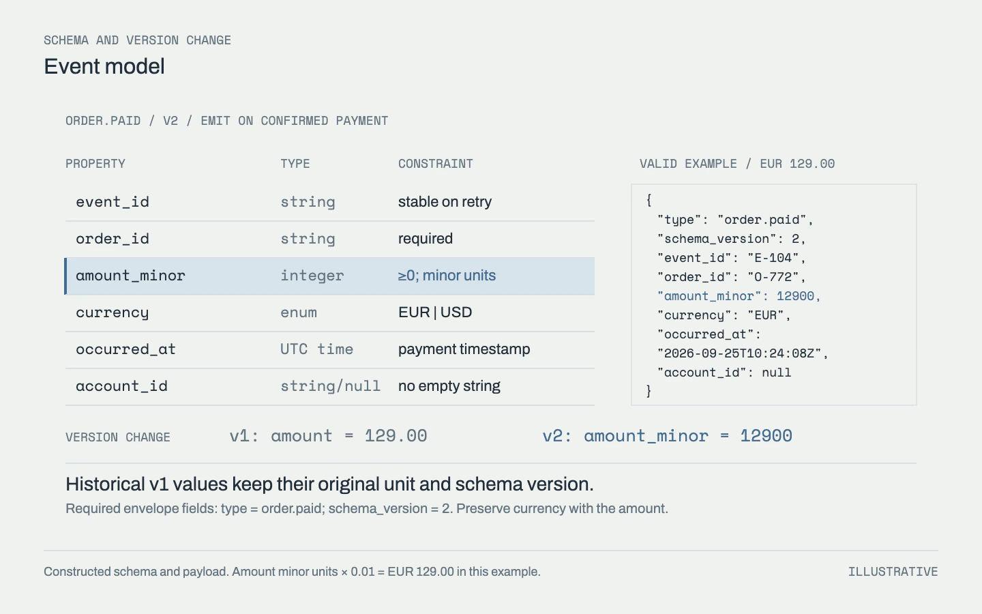Click the 'EUR | USD' constraint
The width and height of the screenshot is (982, 614).
tap(435, 312)
